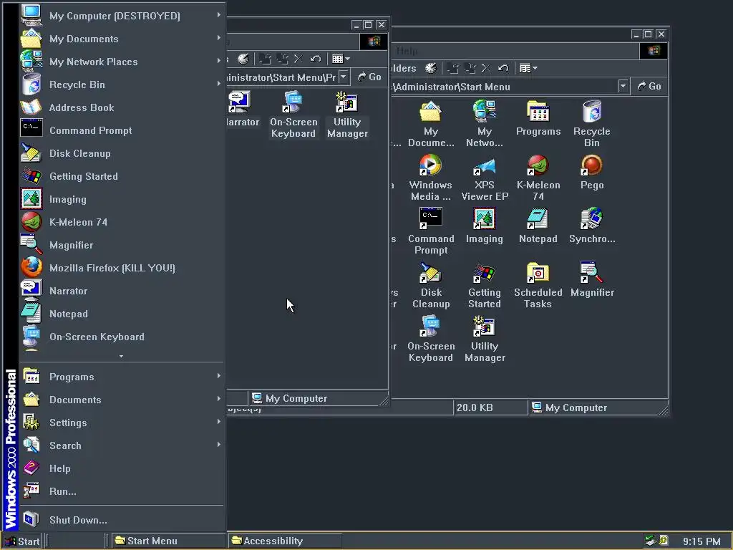Start Narrator from Start menu list
The image size is (733, 550).
coord(122,291)
